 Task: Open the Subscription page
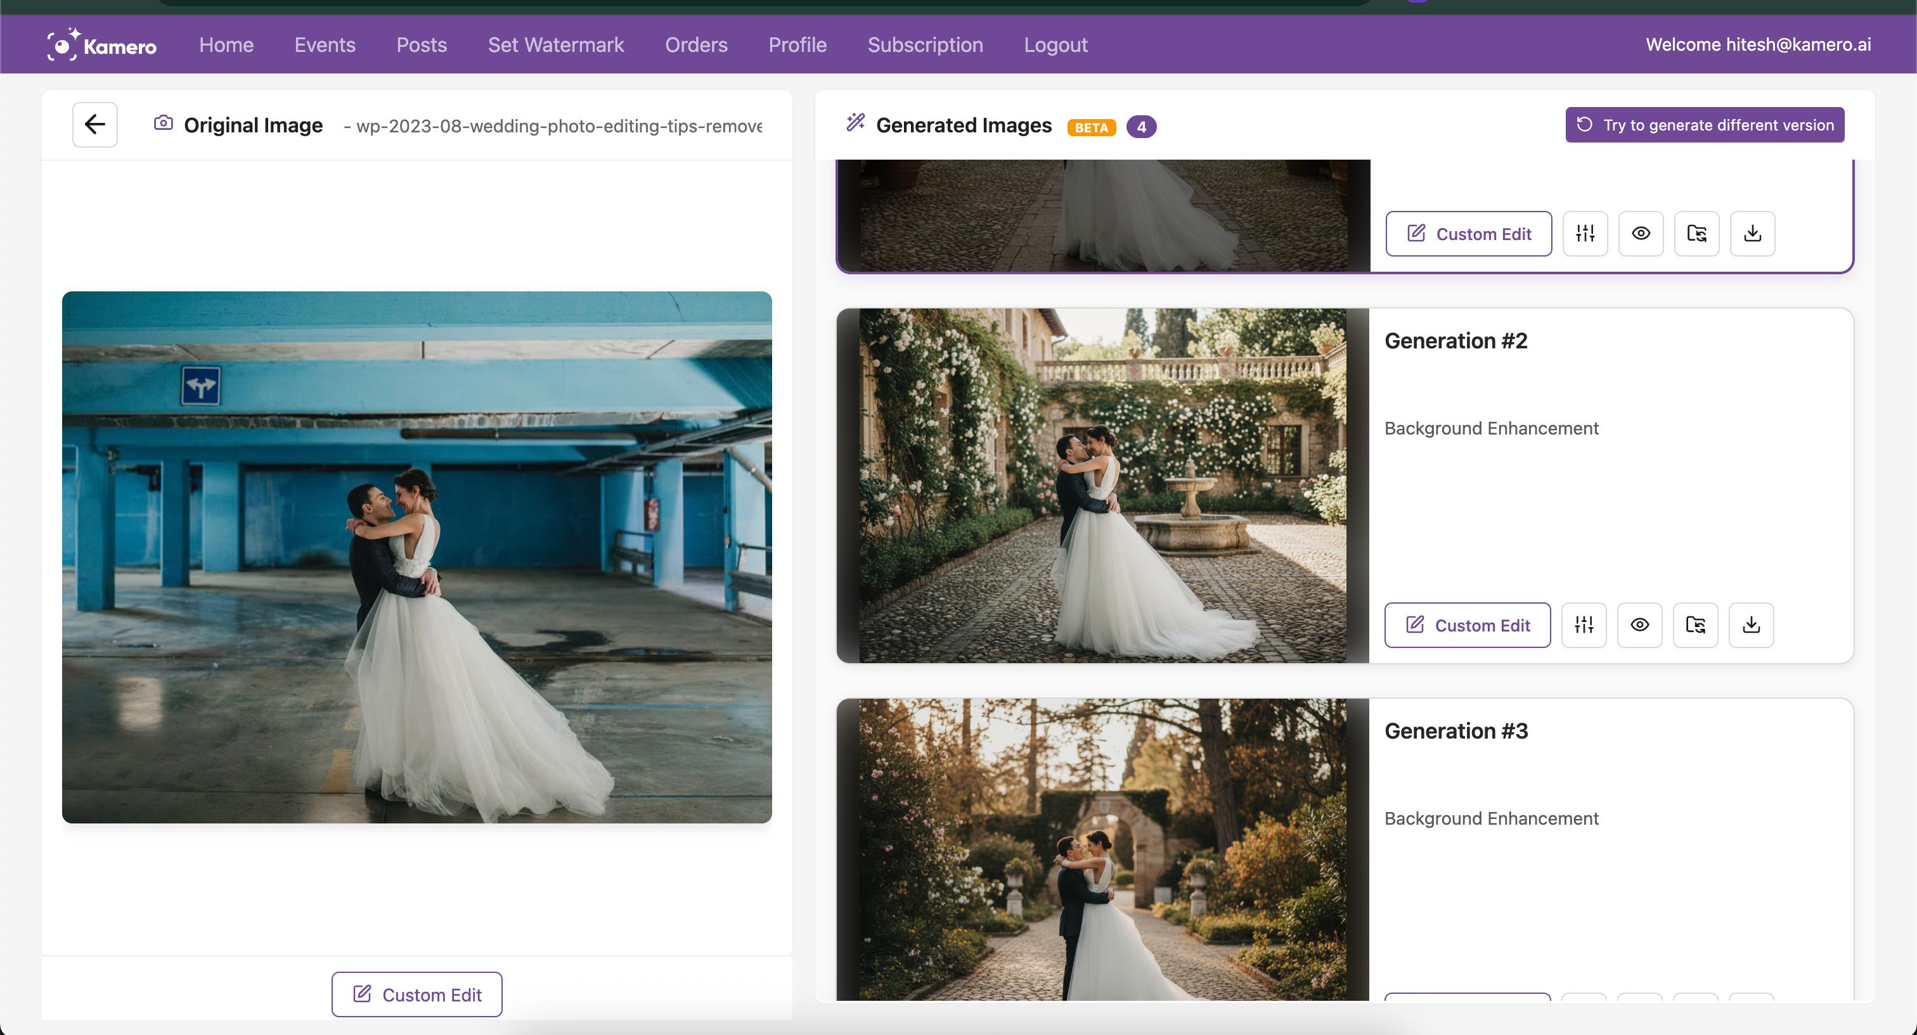pos(925,44)
